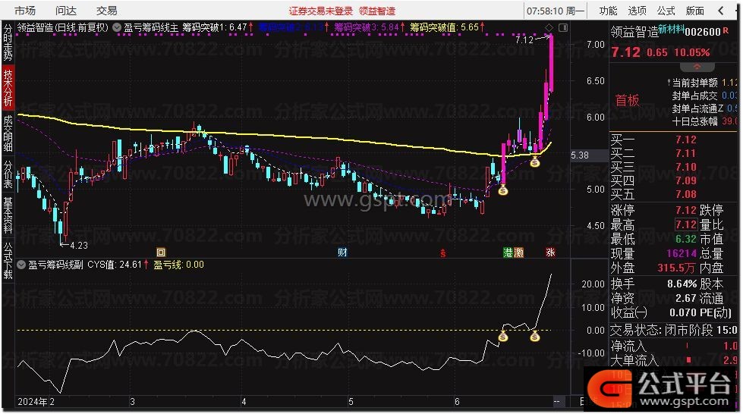Click the upper money bag on the main chart
Image resolution: width=743 pixels, height=414 pixels.
click(535, 162)
